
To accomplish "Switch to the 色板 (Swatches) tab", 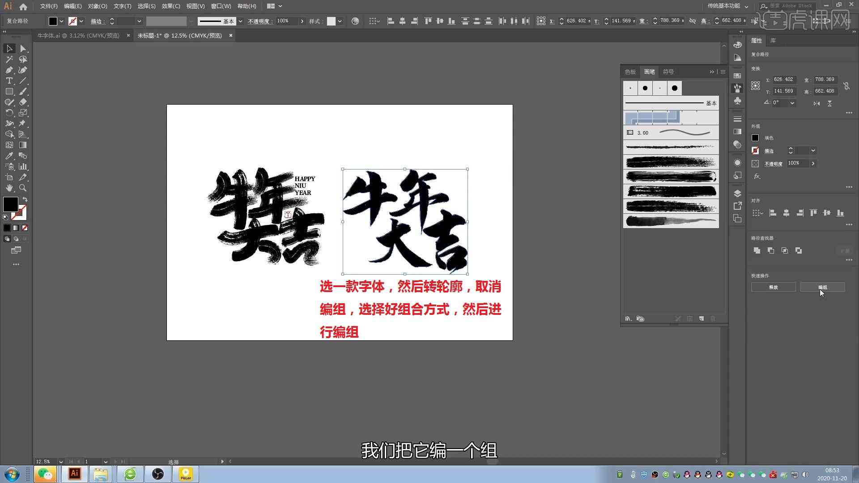I will tap(630, 71).
